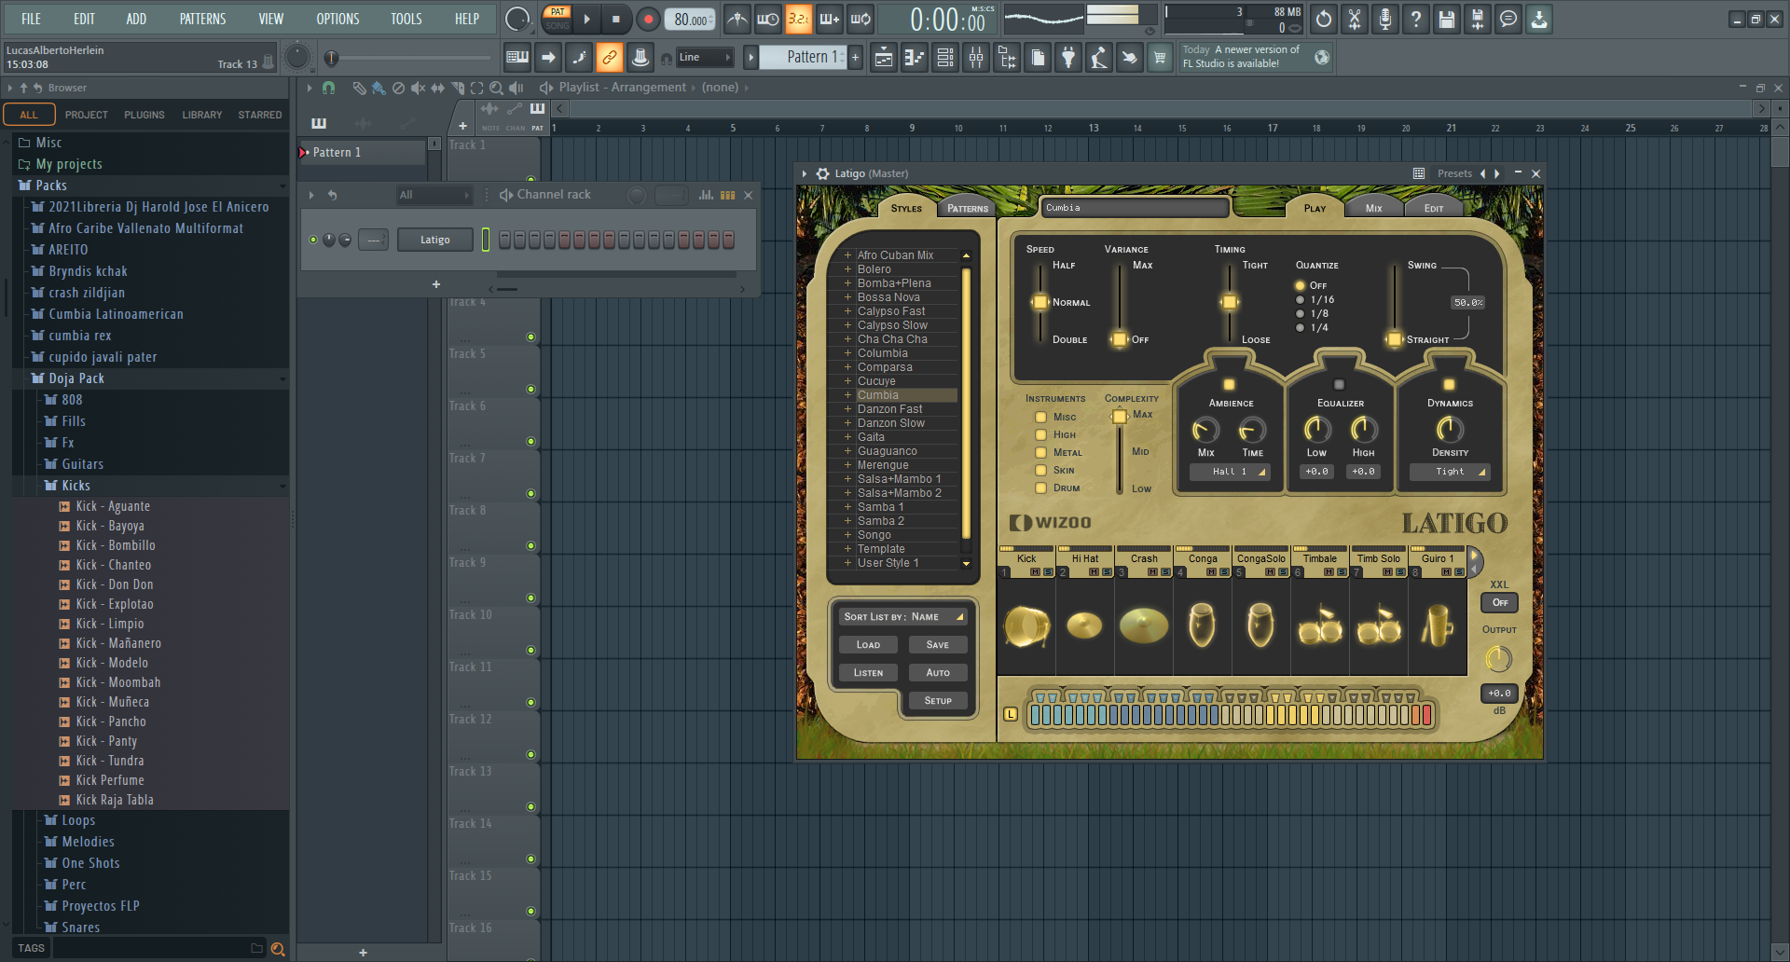The image size is (1790, 962).
Task: Select the Slice tool in Playlist toolbar
Action: click(x=457, y=88)
